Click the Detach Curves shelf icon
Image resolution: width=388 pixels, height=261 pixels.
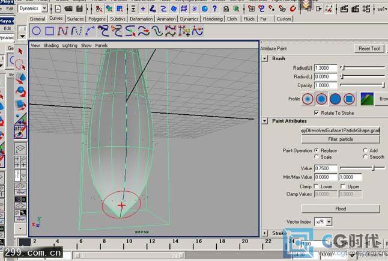[117, 31]
